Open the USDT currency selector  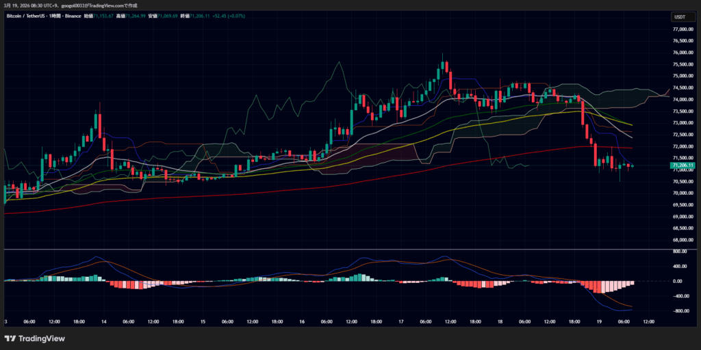click(x=680, y=16)
